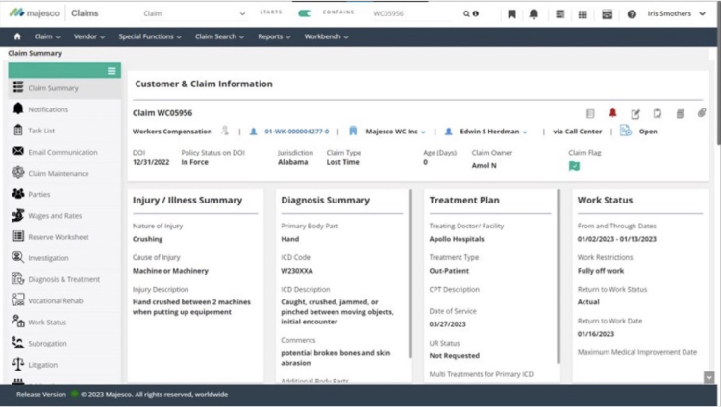Image resolution: width=721 pixels, height=407 pixels.
Task: Open Subrogation in sidebar
Action: (x=64, y=343)
